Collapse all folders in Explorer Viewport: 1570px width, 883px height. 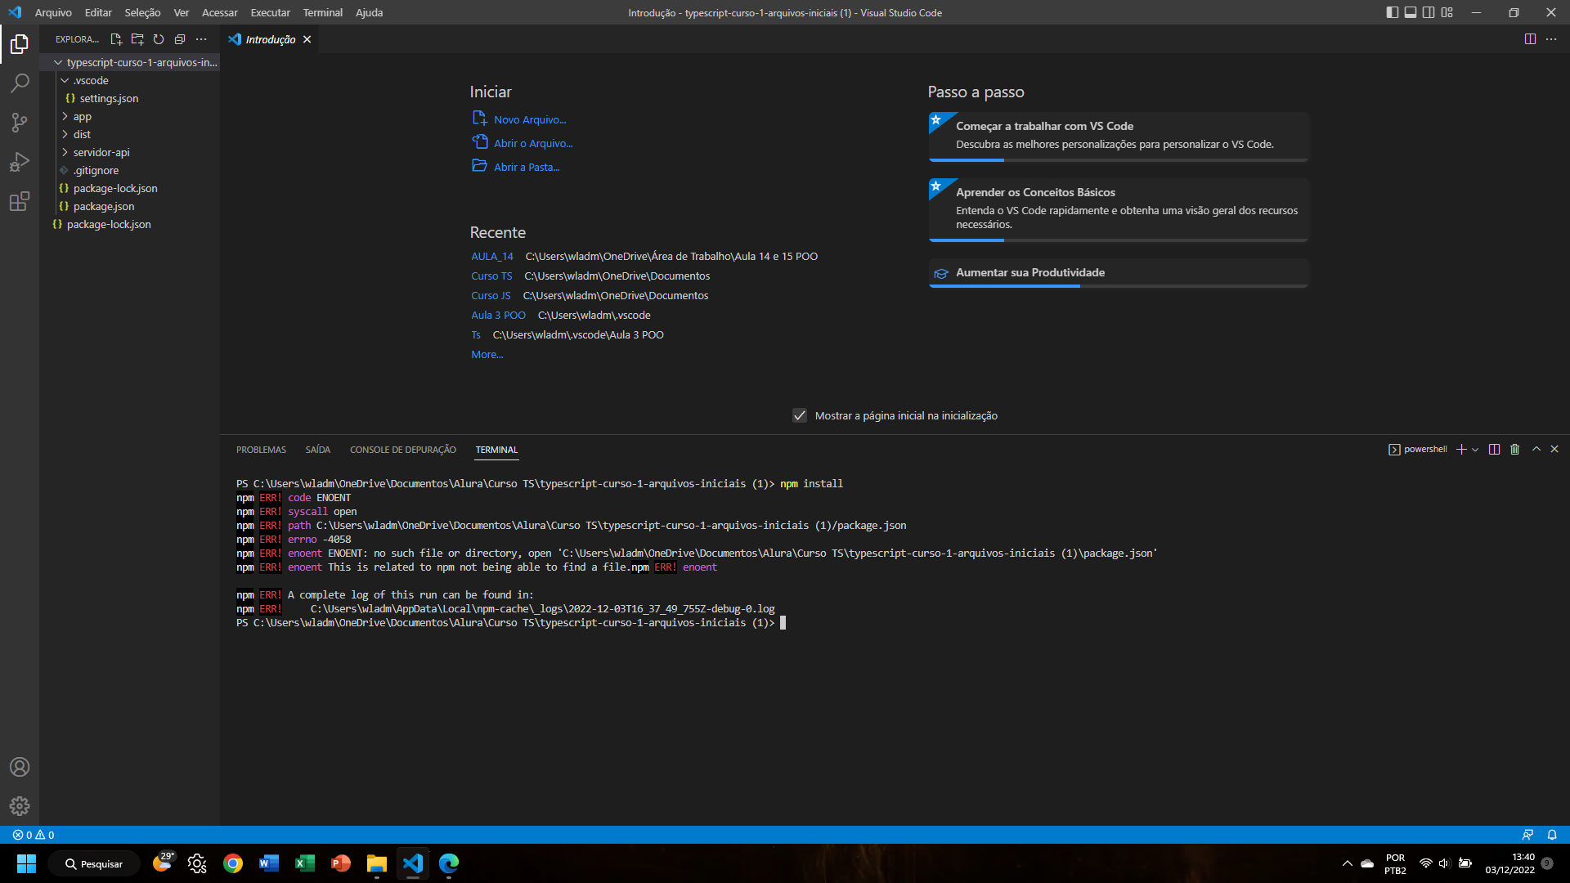[180, 39]
